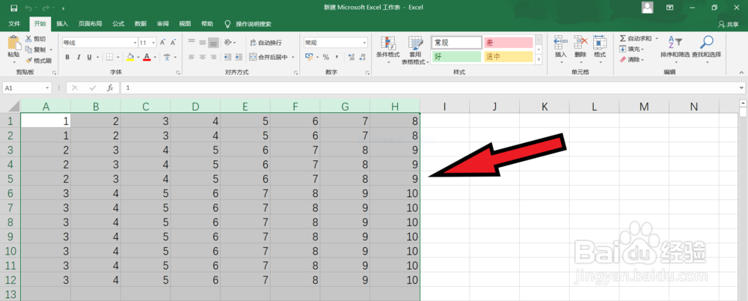
Task: Open Font group dialog launcher
Action: coord(178,73)
